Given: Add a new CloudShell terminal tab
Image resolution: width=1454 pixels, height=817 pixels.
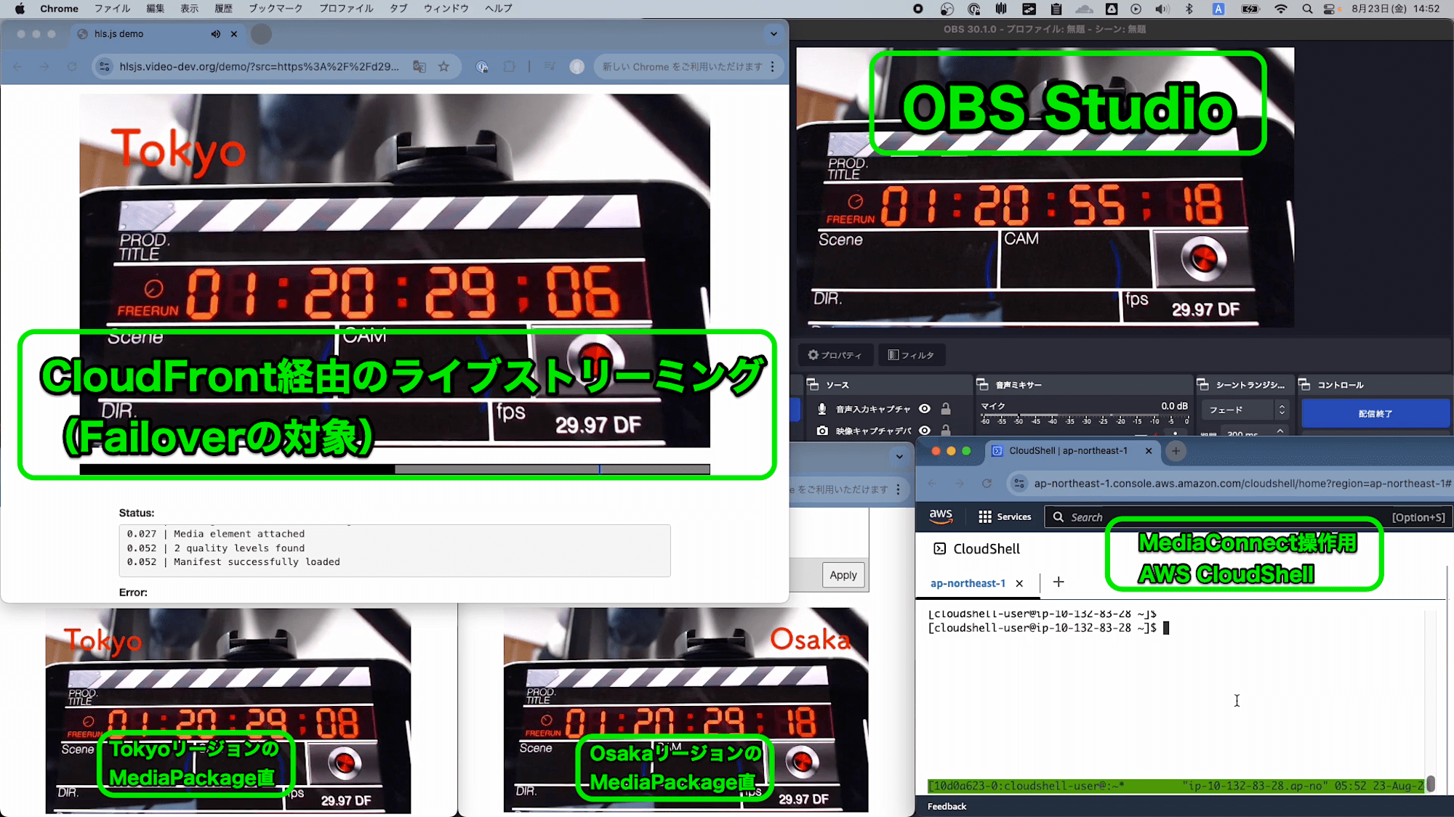Looking at the screenshot, I should [x=1059, y=582].
